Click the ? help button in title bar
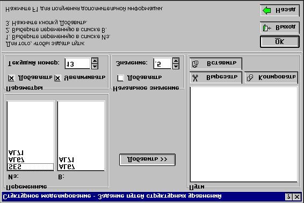The image size is (304, 203). click(288, 197)
